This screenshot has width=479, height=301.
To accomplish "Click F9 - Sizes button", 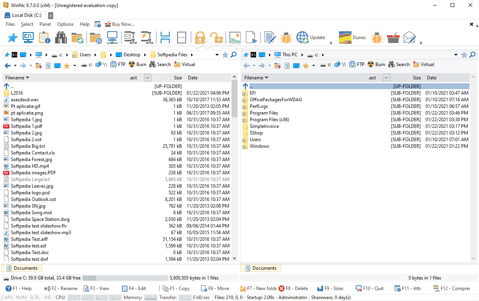I will (x=330, y=288).
